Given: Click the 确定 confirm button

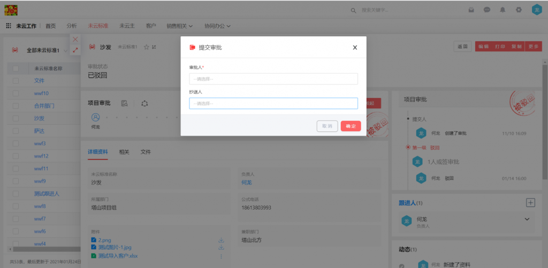Looking at the screenshot, I should (351, 127).
